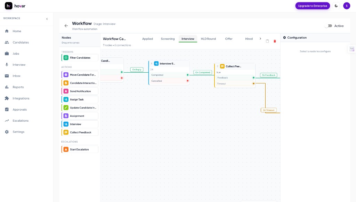The height and width of the screenshot is (202, 356).
Task: Click the Configuration gear icon
Action: click(x=284, y=38)
